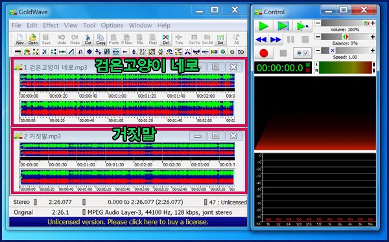Open the Help menu
The image size is (389, 242).
click(x=164, y=25)
